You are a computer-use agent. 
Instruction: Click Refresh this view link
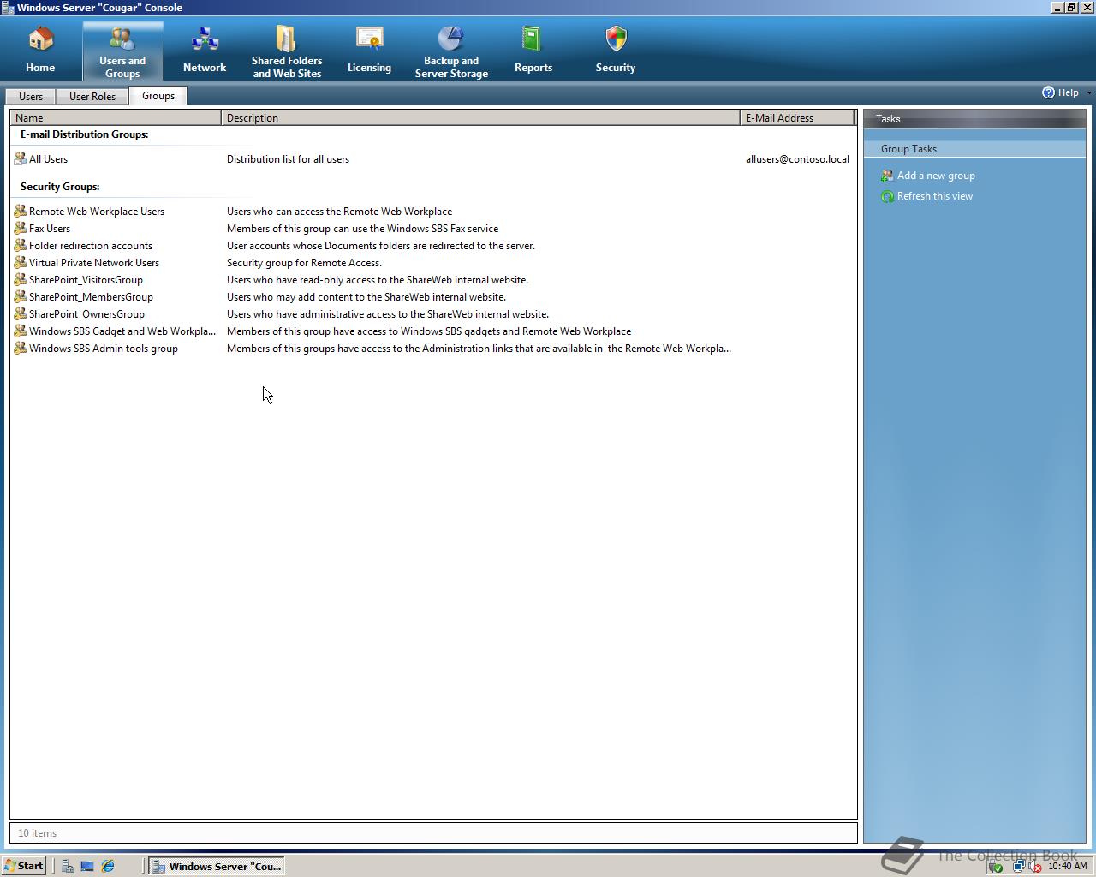[935, 196]
